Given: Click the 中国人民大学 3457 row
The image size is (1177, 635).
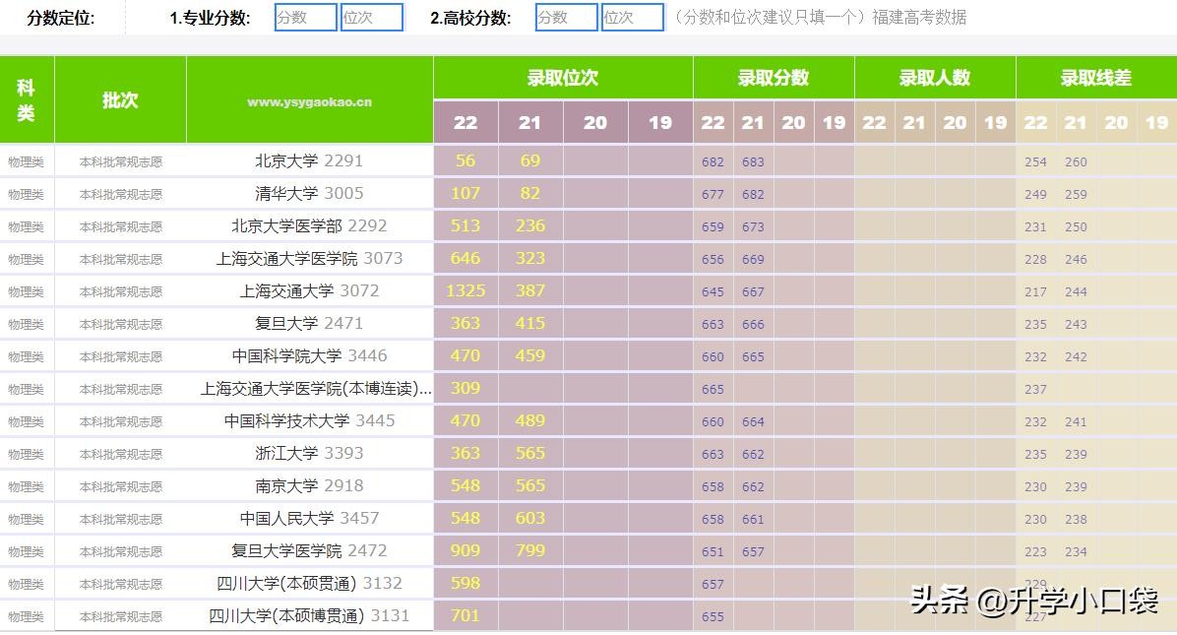Looking at the screenshot, I should point(309,518).
